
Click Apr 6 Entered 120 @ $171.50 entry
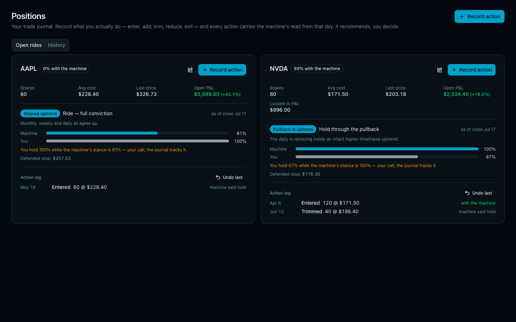click(x=383, y=203)
